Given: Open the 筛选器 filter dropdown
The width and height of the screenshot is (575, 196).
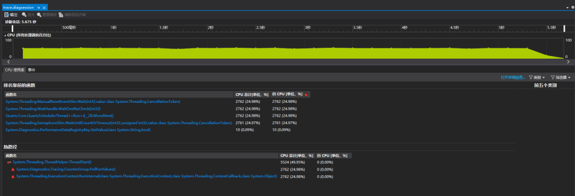Looking at the screenshot, I should (560, 77).
